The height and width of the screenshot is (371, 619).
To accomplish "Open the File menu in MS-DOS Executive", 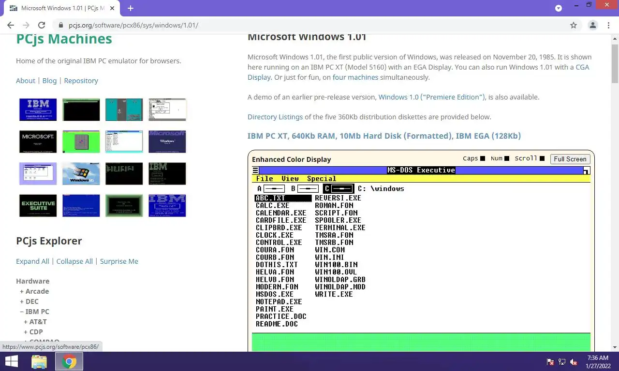I will click(x=265, y=179).
